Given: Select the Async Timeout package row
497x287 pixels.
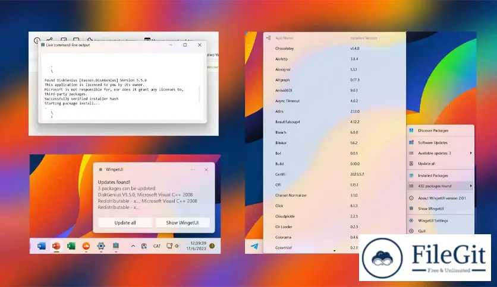Looking at the screenshot, I should (x=334, y=101).
